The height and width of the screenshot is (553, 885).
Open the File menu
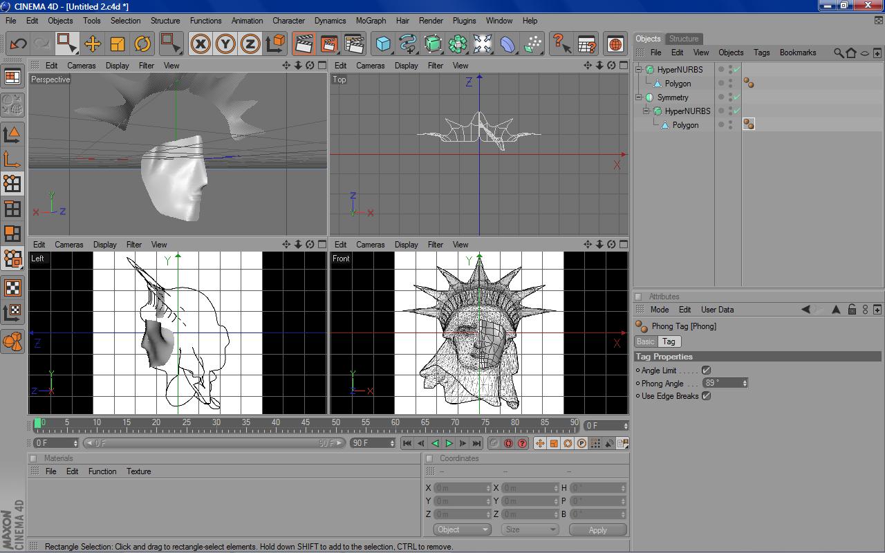pyautogui.click(x=11, y=21)
